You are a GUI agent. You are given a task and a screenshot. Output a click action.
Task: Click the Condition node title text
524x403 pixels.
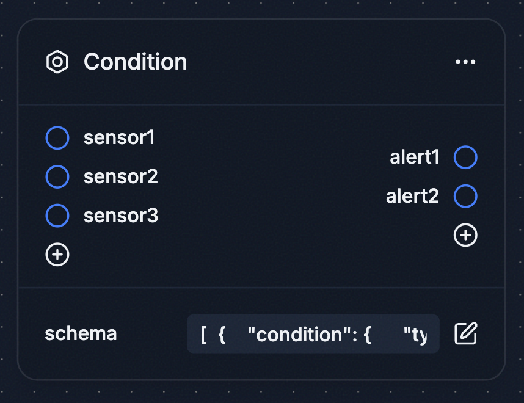tap(135, 62)
